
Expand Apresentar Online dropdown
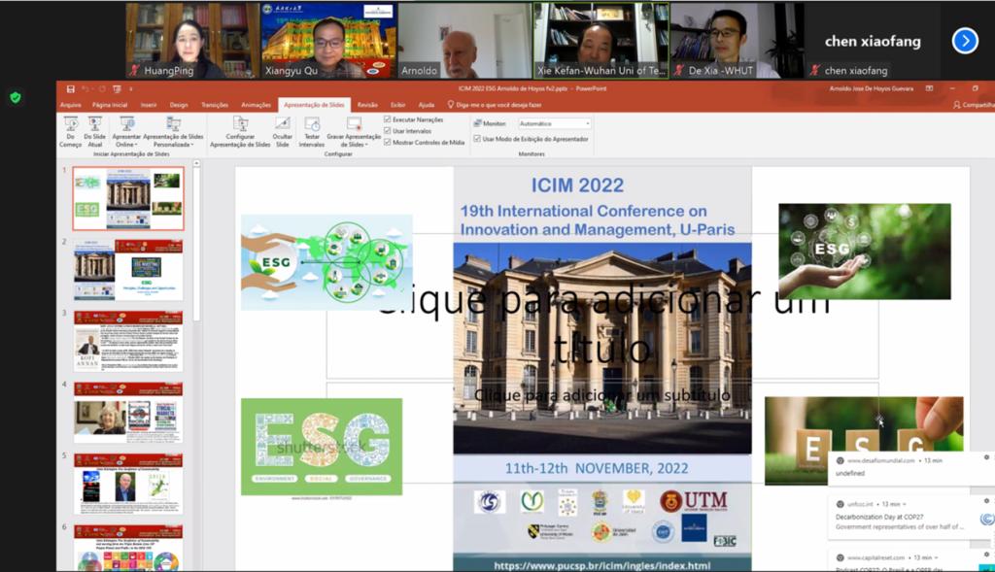(x=125, y=145)
